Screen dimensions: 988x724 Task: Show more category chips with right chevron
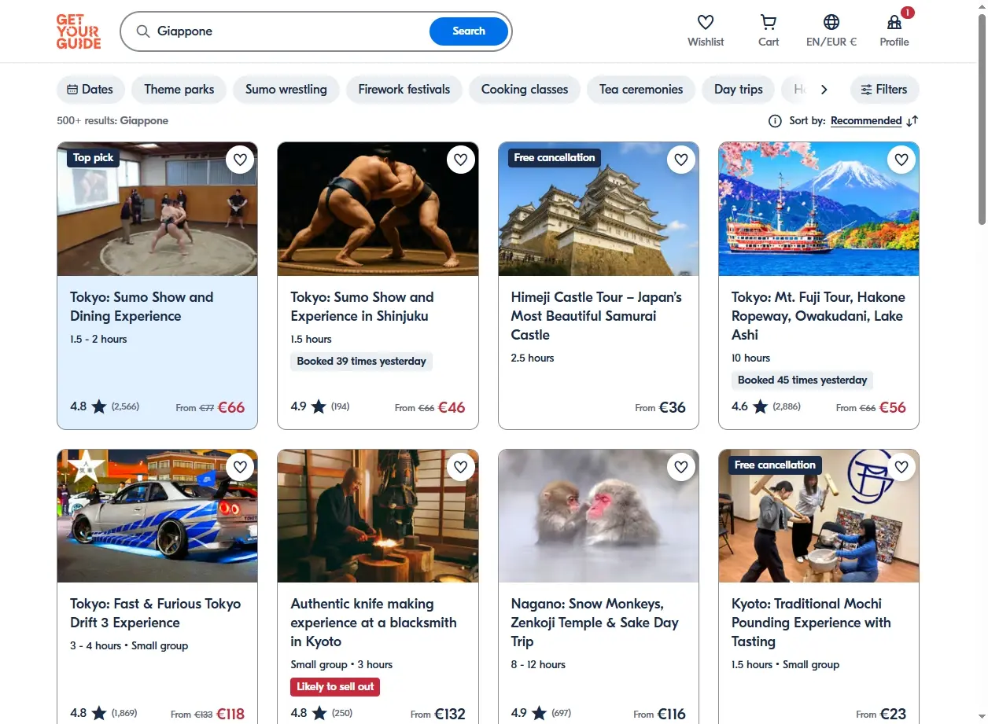point(824,90)
